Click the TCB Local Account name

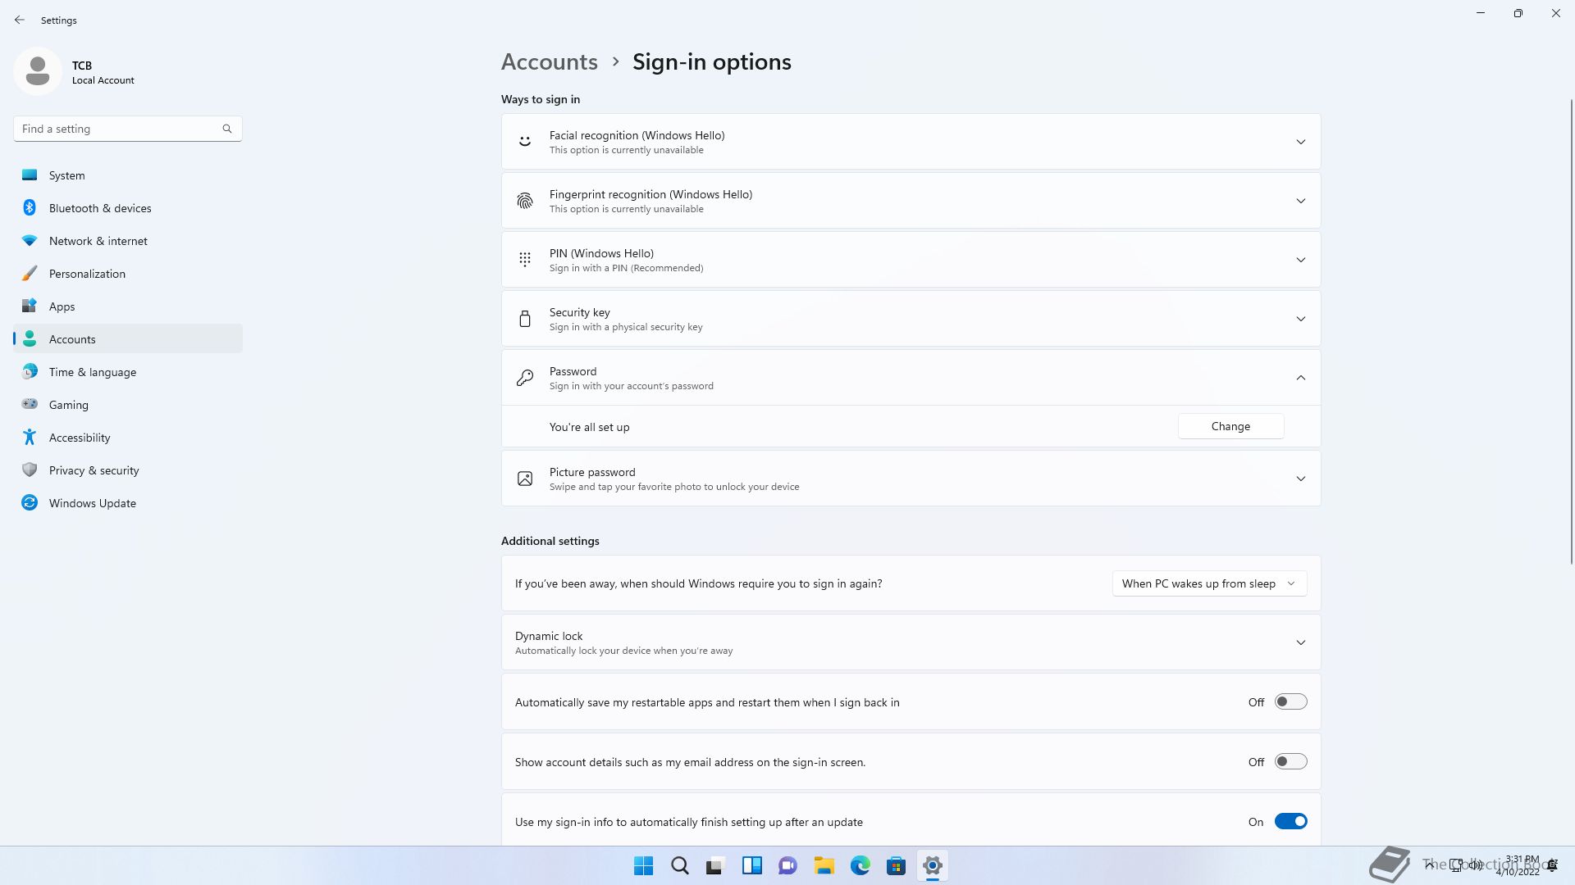pyautogui.click(x=103, y=72)
